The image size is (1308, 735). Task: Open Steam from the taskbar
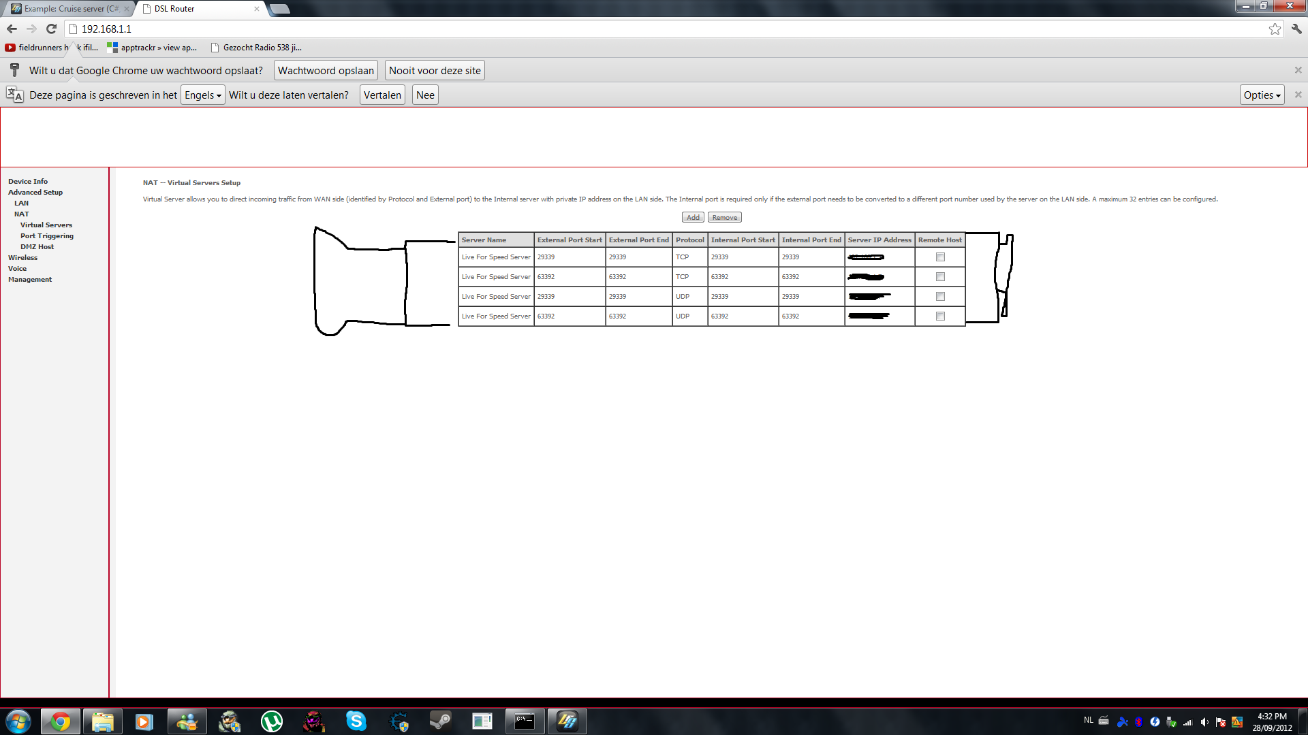pos(440,721)
